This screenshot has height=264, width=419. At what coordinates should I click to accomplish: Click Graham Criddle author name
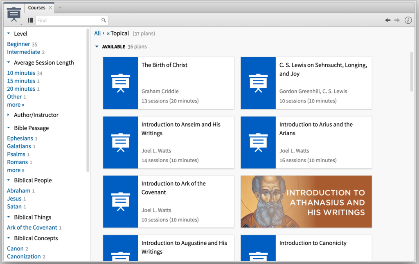(x=160, y=91)
